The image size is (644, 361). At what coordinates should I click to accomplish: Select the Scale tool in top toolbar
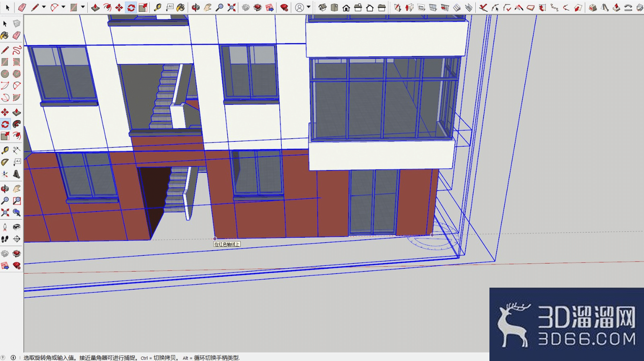coord(143,7)
